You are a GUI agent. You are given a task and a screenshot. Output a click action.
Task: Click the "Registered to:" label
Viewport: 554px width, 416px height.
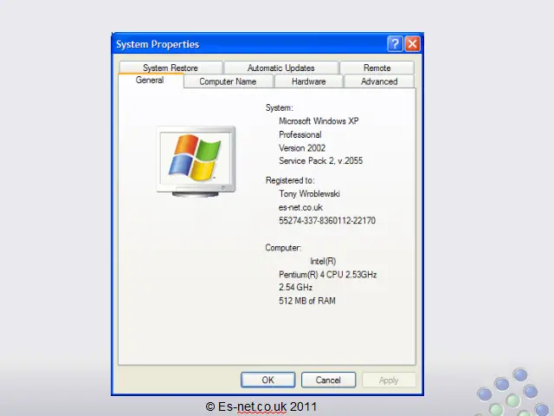click(x=290, y=180)
